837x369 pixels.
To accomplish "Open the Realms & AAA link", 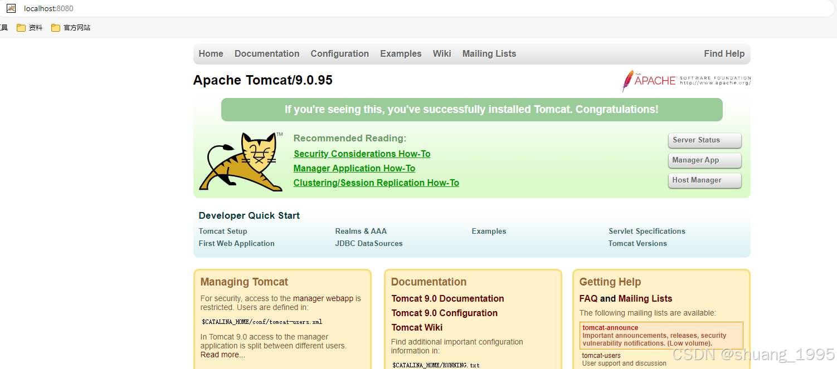I will pos(361,231).
